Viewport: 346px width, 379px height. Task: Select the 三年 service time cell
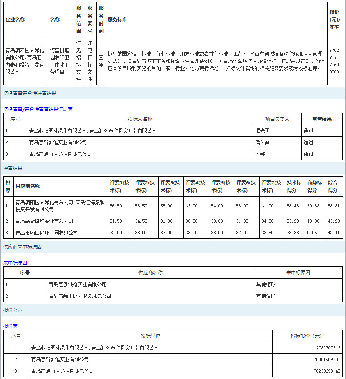pyautogui.click(x=101, y=61)
